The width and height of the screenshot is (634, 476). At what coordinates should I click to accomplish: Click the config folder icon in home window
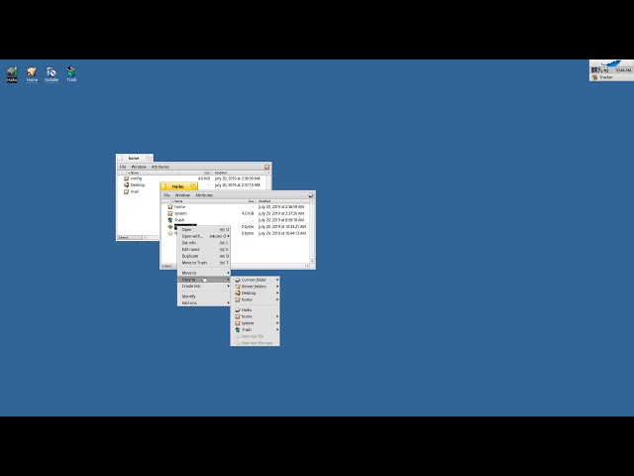(x=126, y=178)
